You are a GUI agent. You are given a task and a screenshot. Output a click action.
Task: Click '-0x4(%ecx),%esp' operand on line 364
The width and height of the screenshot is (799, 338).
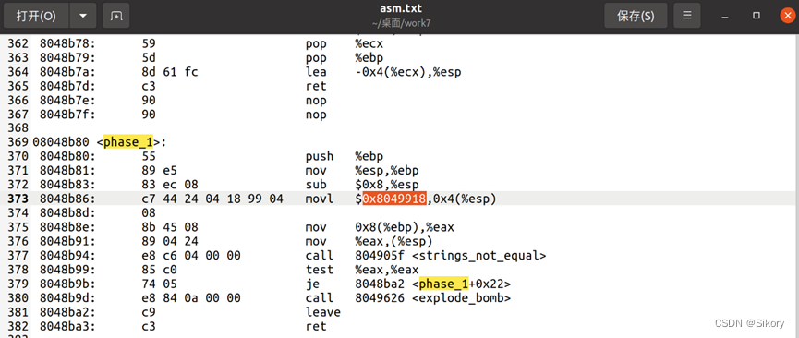pos(408,72)
